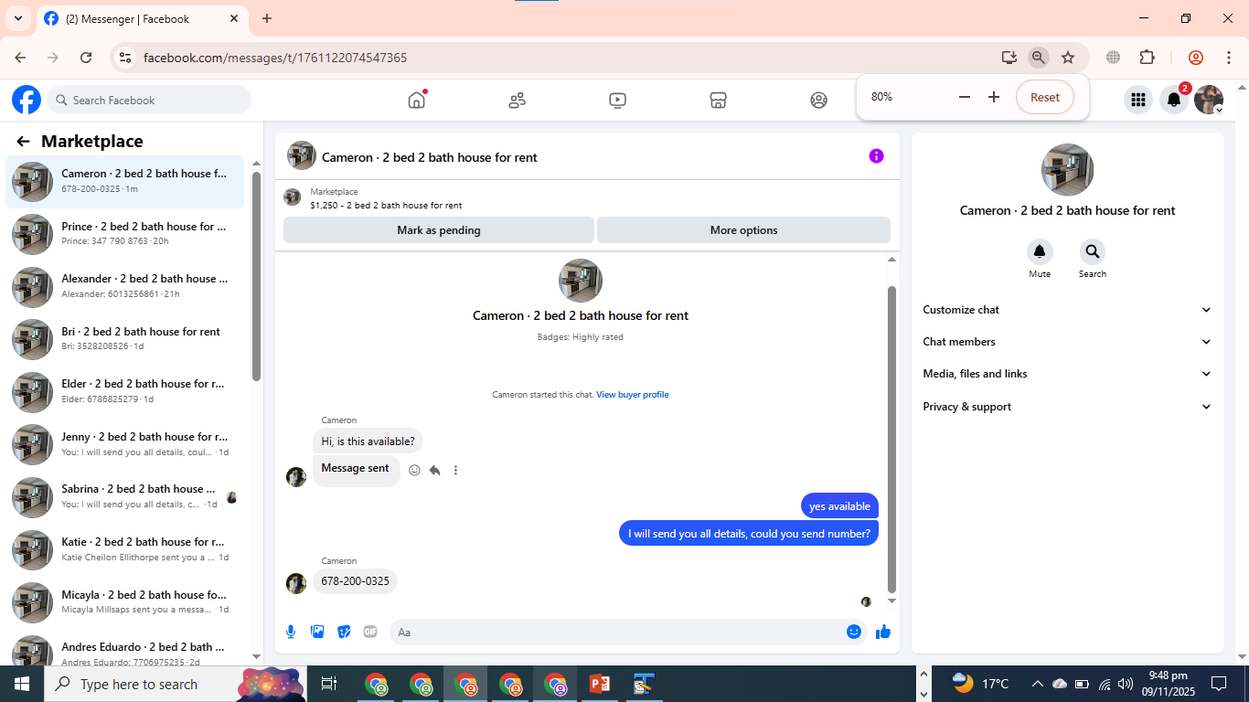Select the phone number message 678-200-0325

click(355, 581)
